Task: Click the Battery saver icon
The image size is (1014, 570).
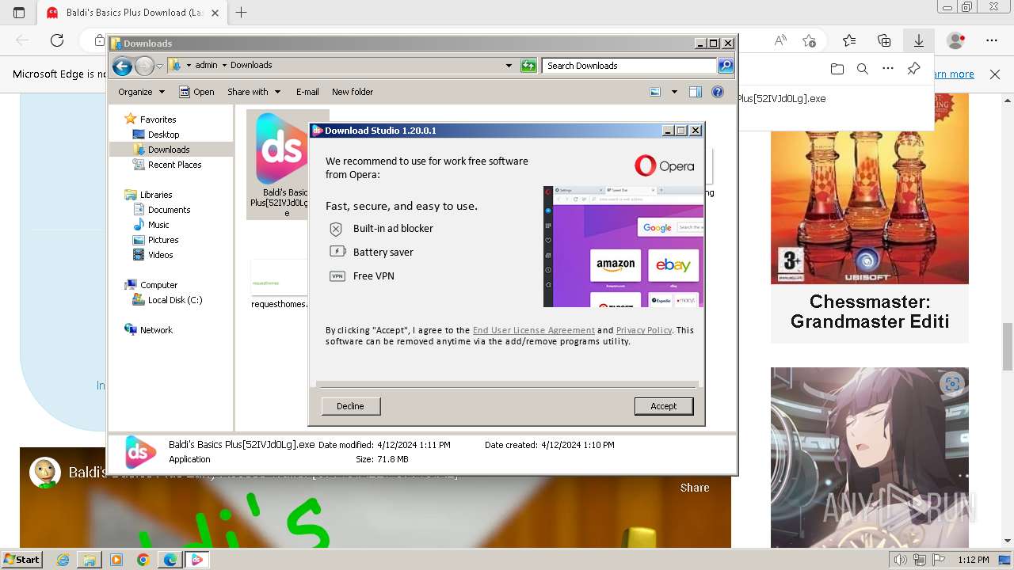Action: [x=337, y=252]
